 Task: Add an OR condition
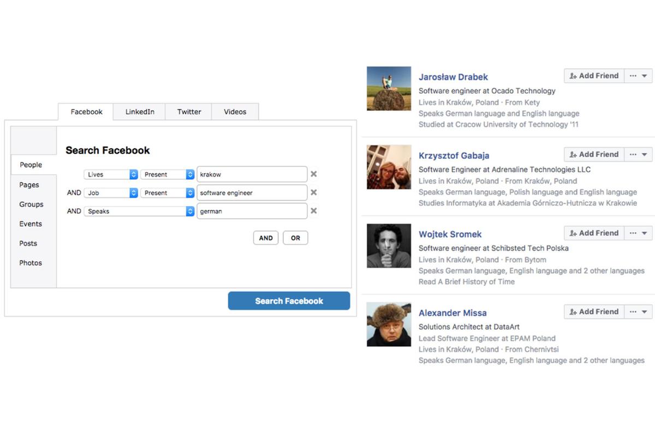295,238
